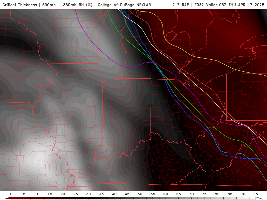Click the colorbar tick label "40"
The width and height of the screenshot is (267, 200).
114,194
